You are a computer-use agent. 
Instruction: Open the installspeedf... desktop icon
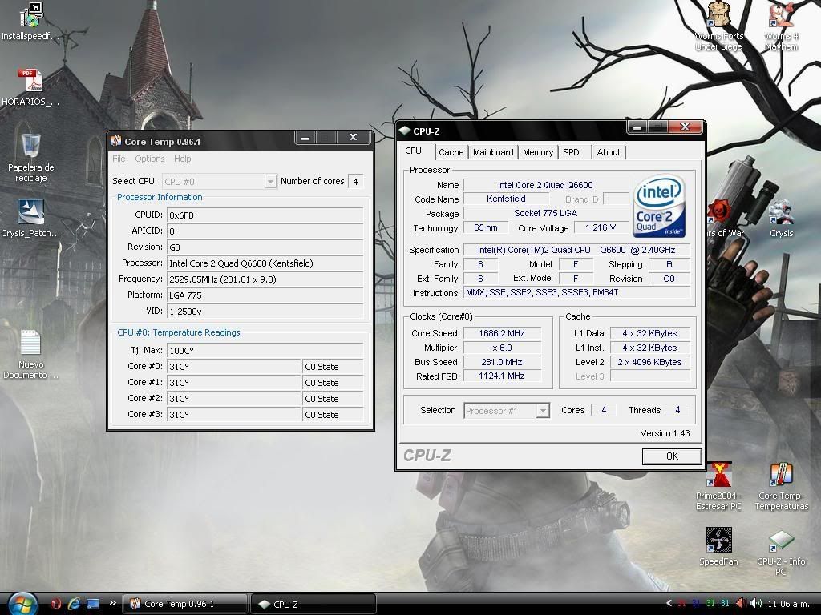pyautogui.click(x=30, y=21)
